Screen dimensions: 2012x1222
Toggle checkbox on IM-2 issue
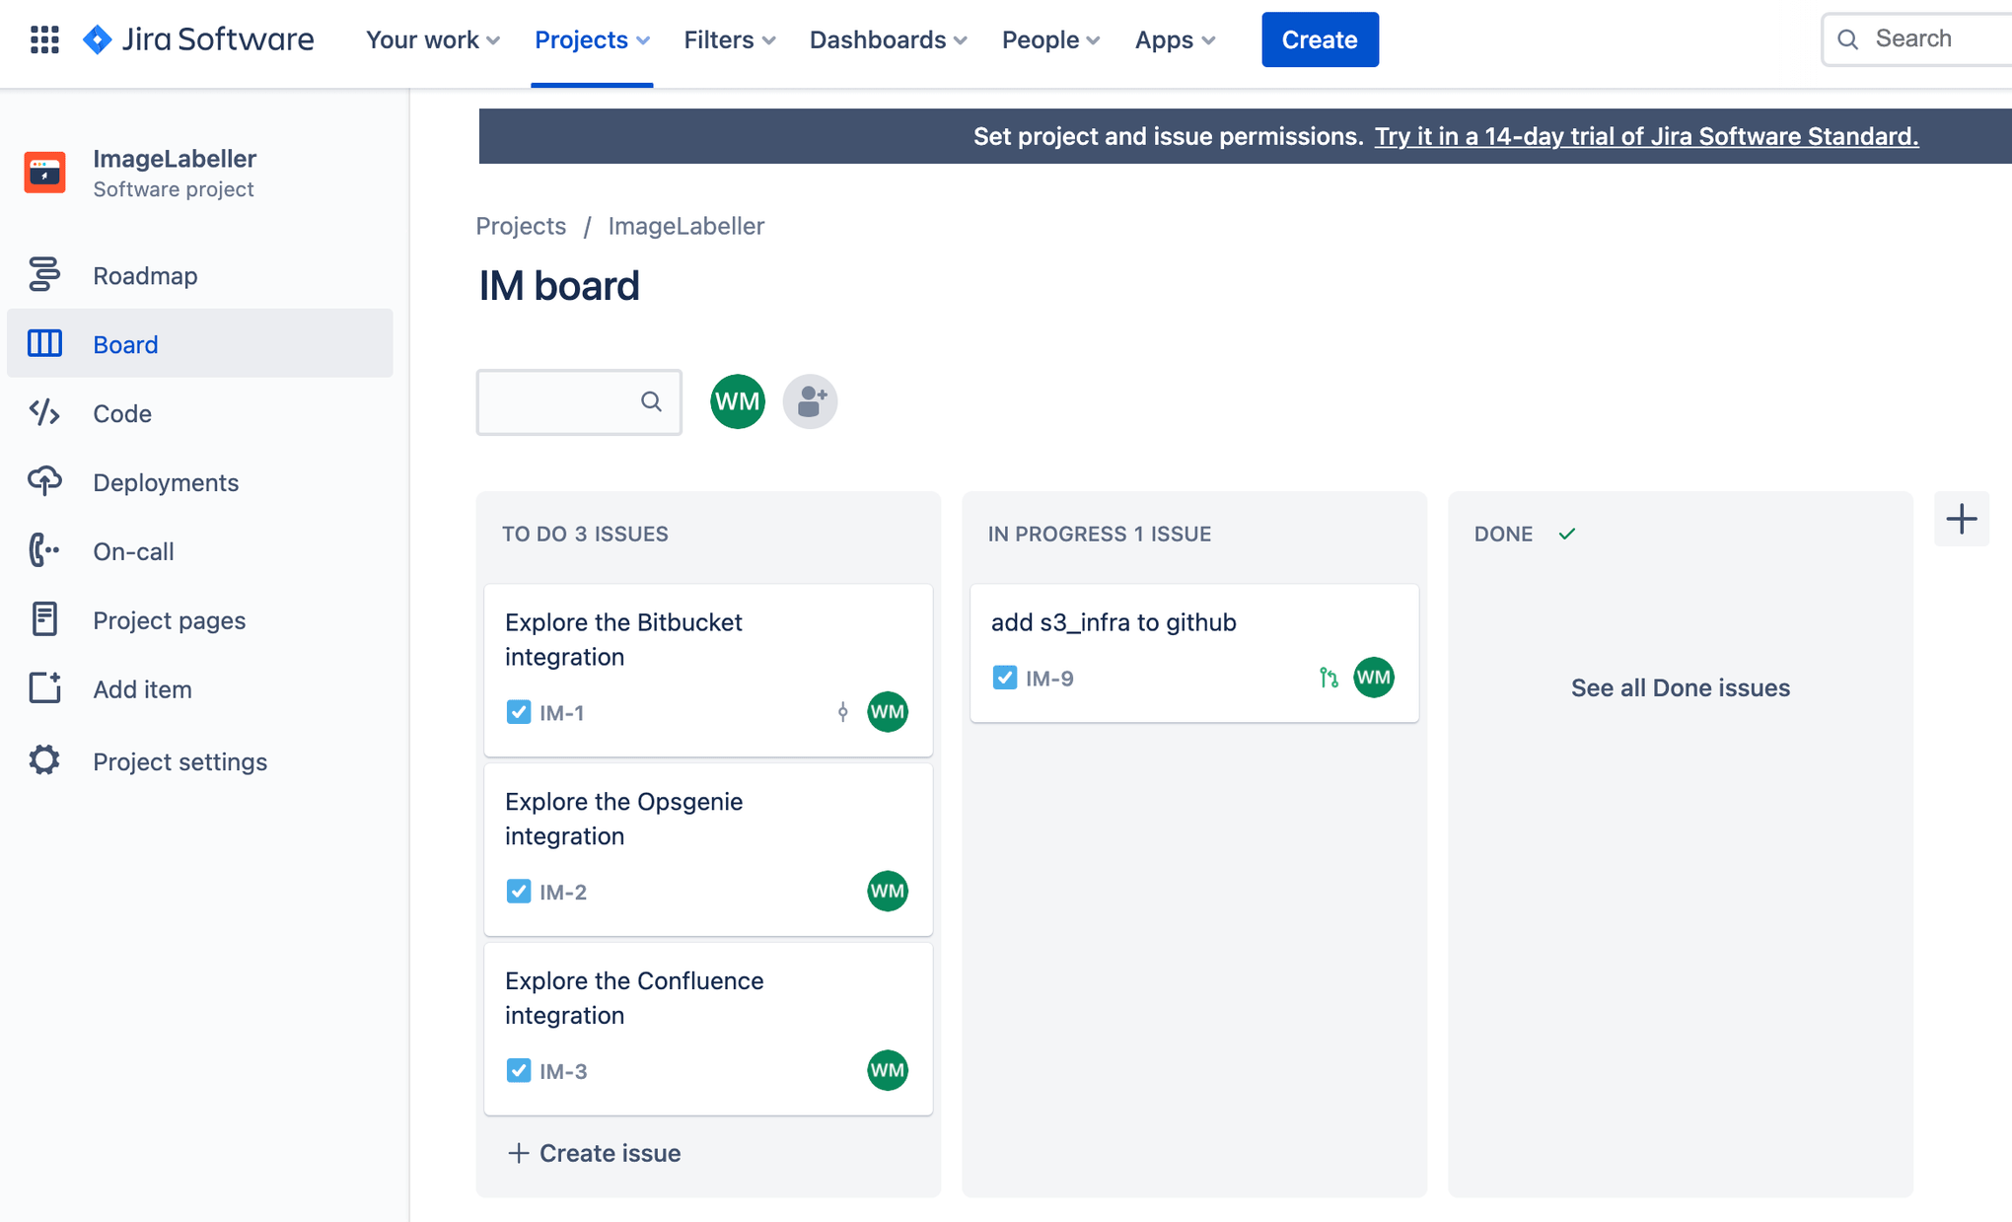[519, 892]
